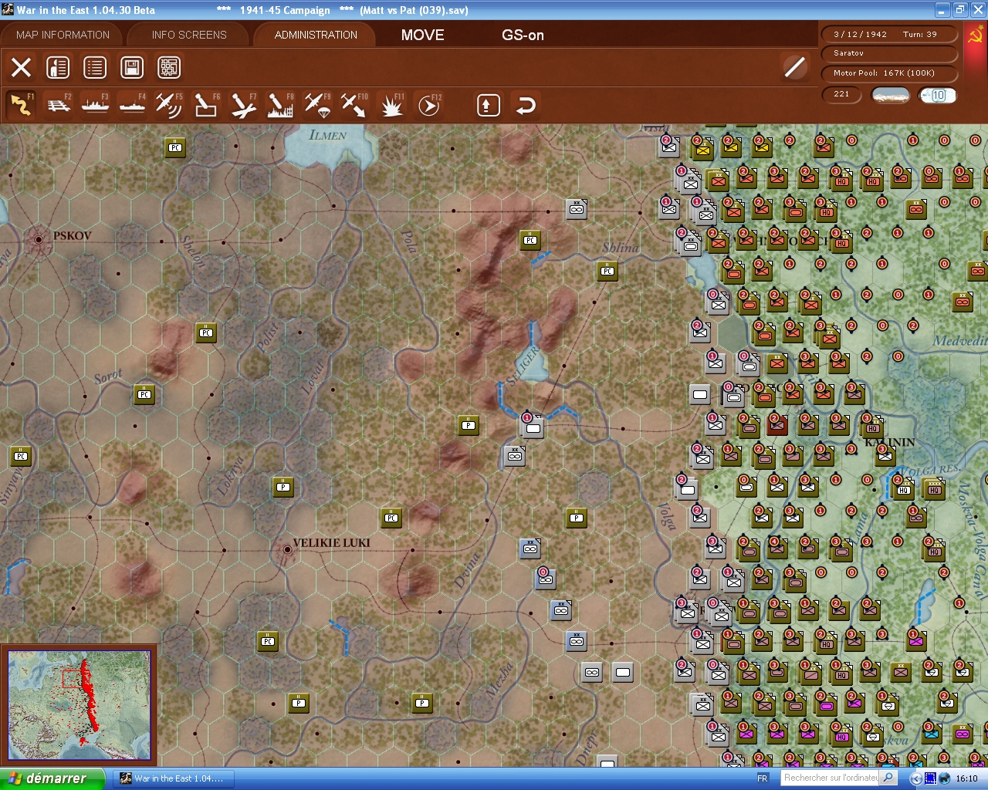The height and width of the screenshot is (790, 988).
Task: Click the 221 value box
Action: (x=842, y=94)
